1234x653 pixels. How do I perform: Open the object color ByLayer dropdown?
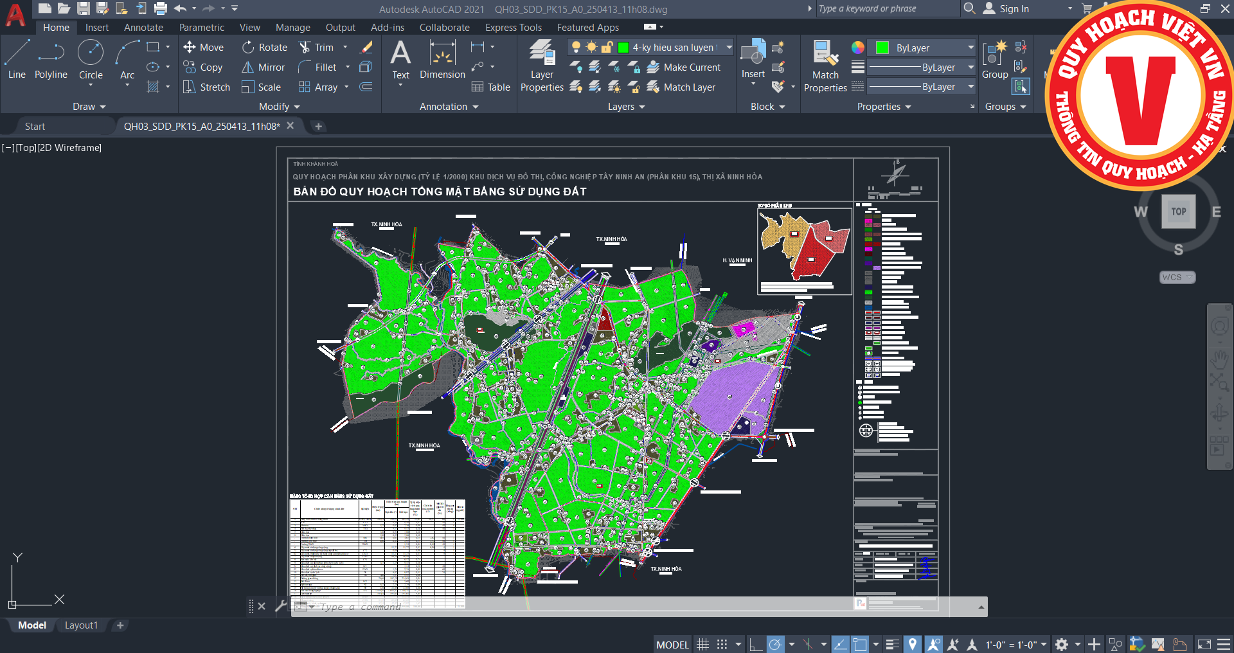[970, 48]
